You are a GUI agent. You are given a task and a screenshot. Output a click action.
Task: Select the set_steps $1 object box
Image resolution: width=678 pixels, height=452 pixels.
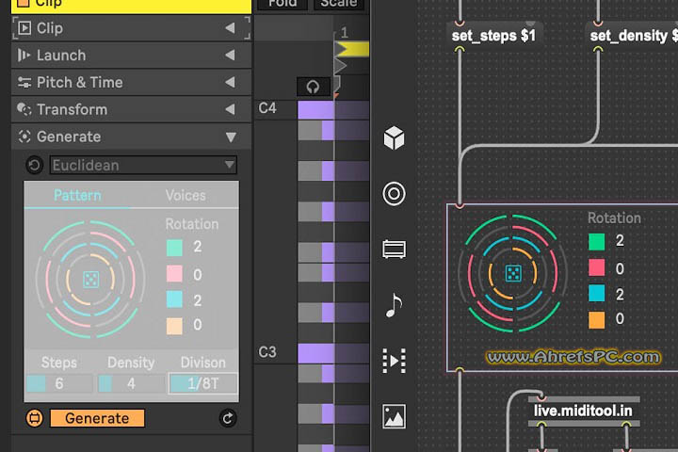tap(493, 36)
